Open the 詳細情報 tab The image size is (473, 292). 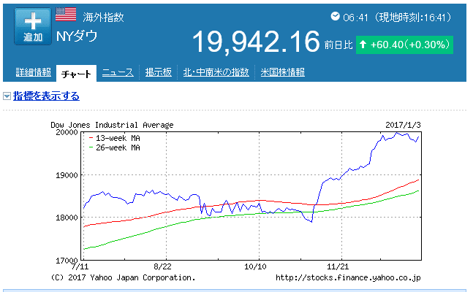(33, 72)
